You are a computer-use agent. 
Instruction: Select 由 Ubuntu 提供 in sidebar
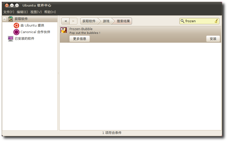(32, 26)
